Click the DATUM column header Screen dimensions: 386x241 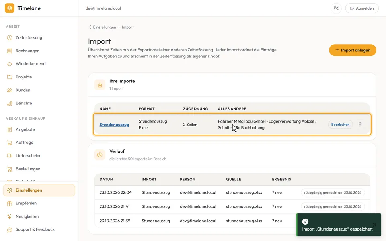pos(106,179)
